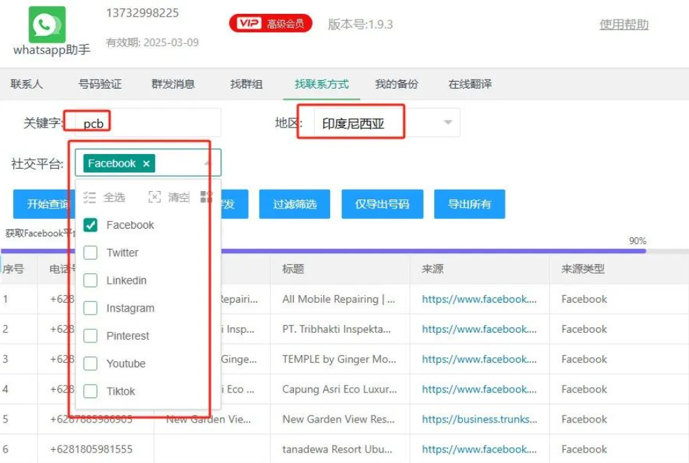Check the Pinterest checkbox
Viewport: 689px width, 463px height.
click(x=91, y=335)
